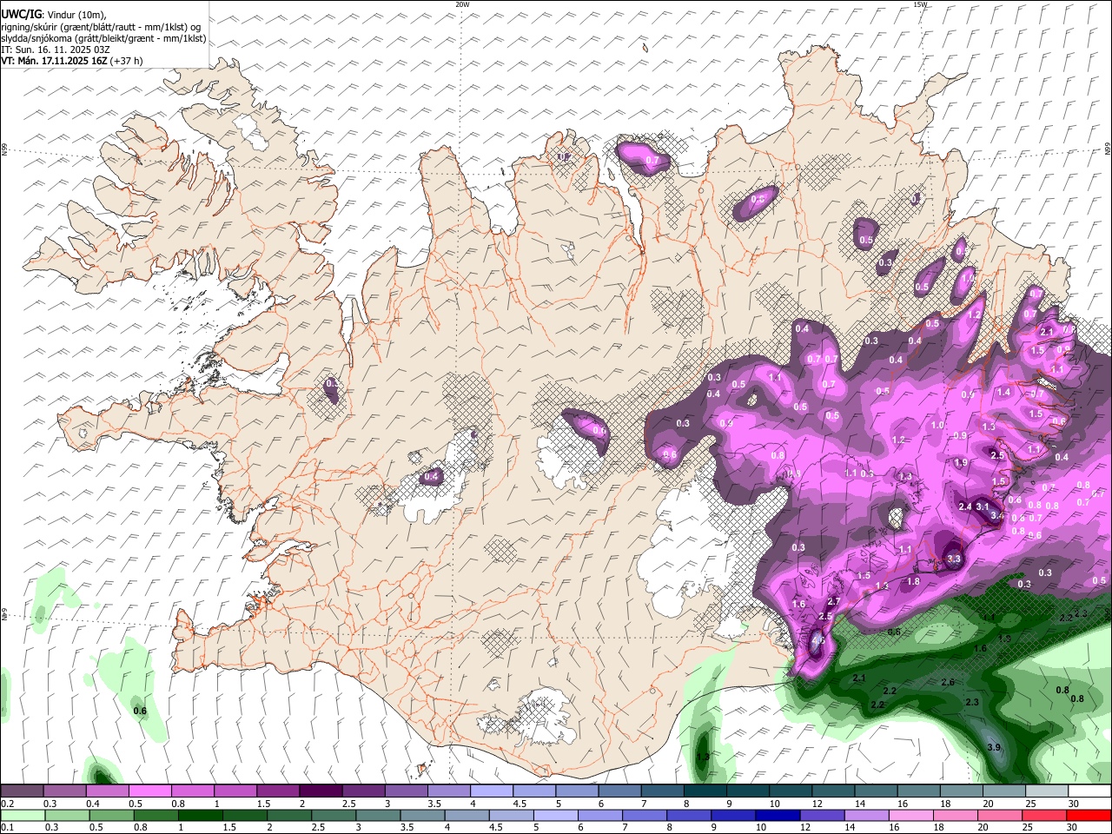The height and width of the screenshot is (834, 1112).
Task: Select the 'slydda/snjókoma' legend description line
Action: [103, 38]
